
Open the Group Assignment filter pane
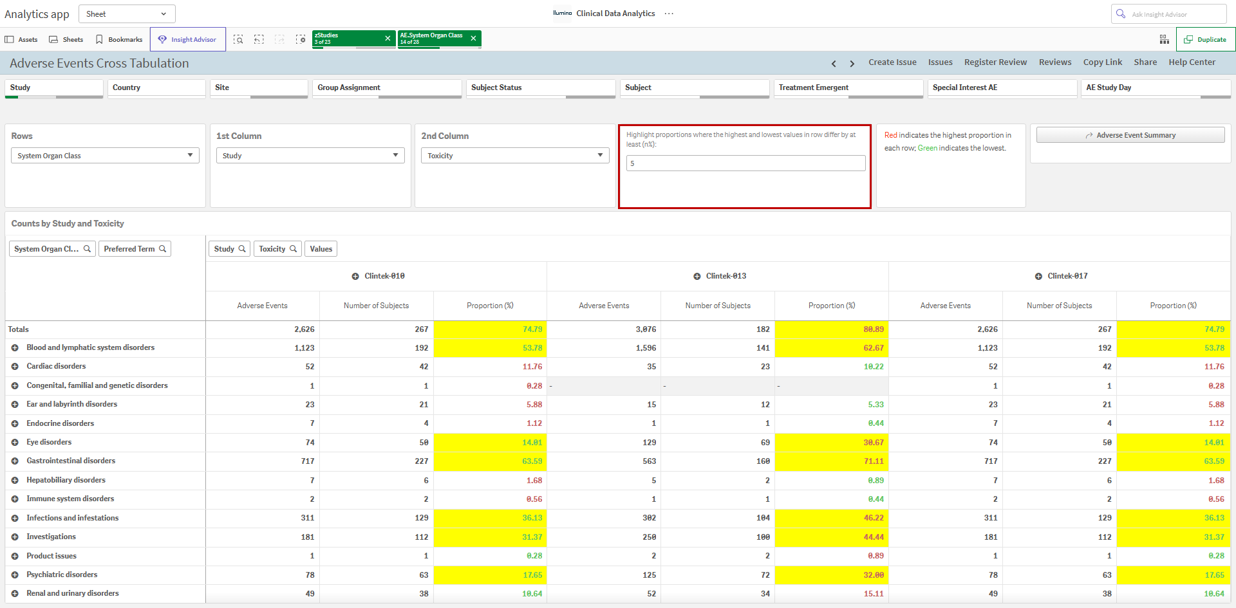(387, 88)
